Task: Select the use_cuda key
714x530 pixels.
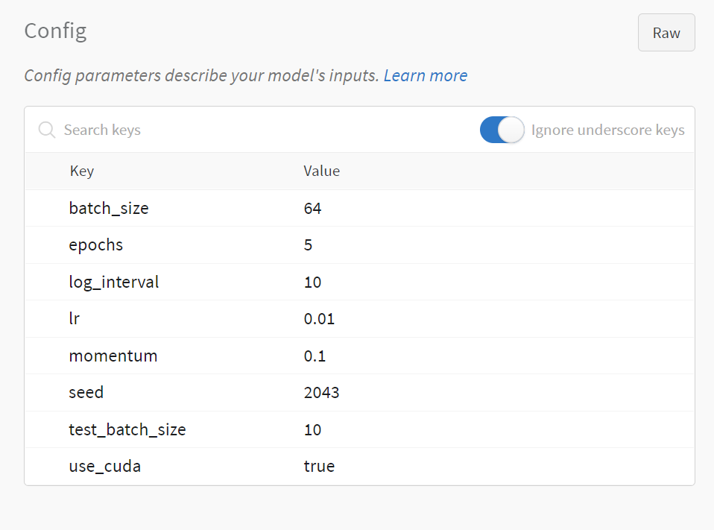Action: tap(105, 467)
